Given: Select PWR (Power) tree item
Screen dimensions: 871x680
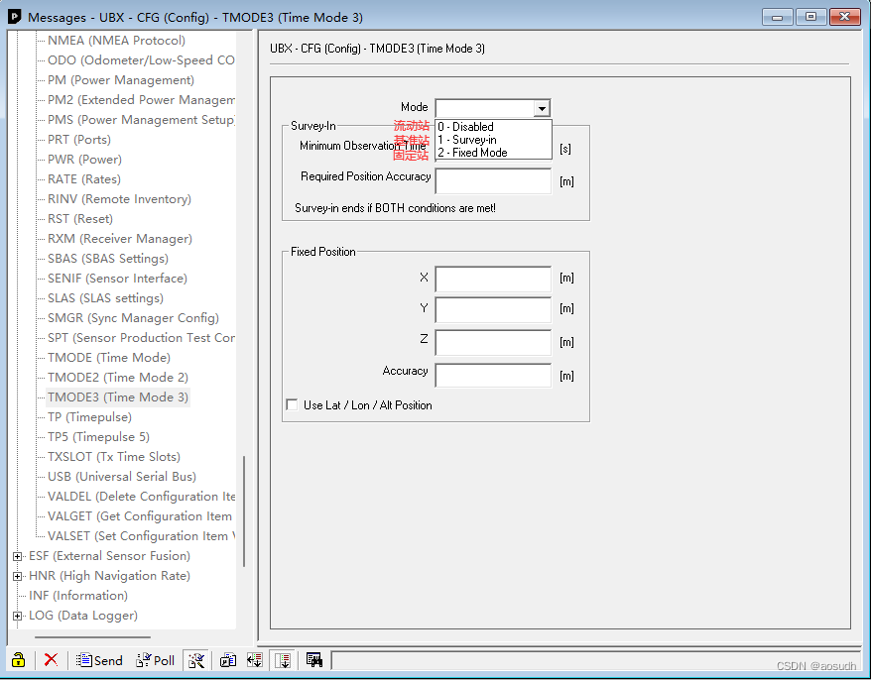Looking at the screenshot, I should coord(84,160).
